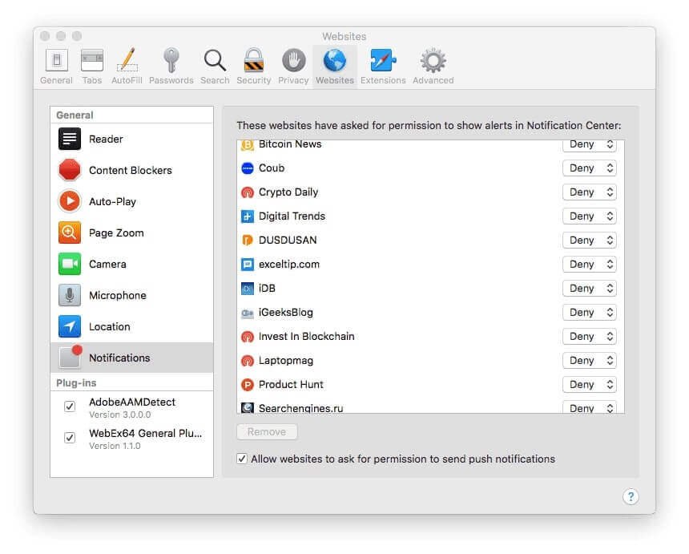This screenshot has height=554, width=689.
Task: Click the exceltip.com site icon
Action: 248,265
